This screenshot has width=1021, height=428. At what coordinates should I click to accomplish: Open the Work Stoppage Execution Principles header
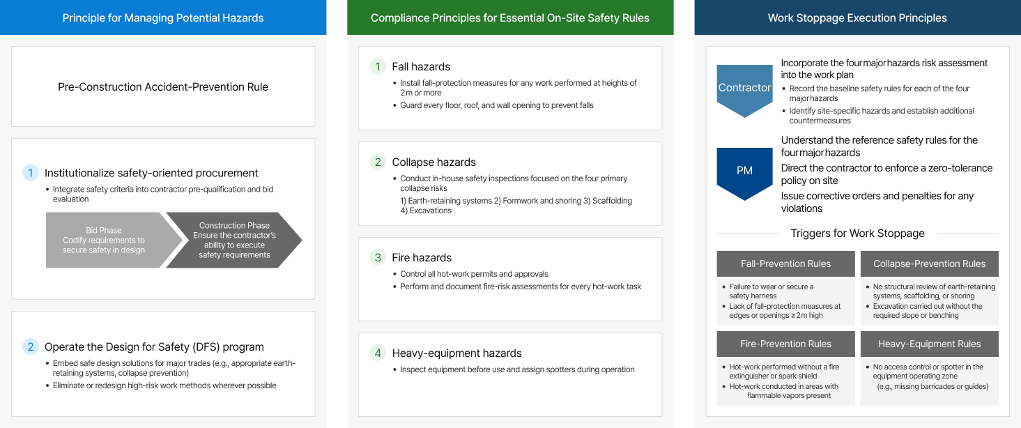tap(857, 17)
